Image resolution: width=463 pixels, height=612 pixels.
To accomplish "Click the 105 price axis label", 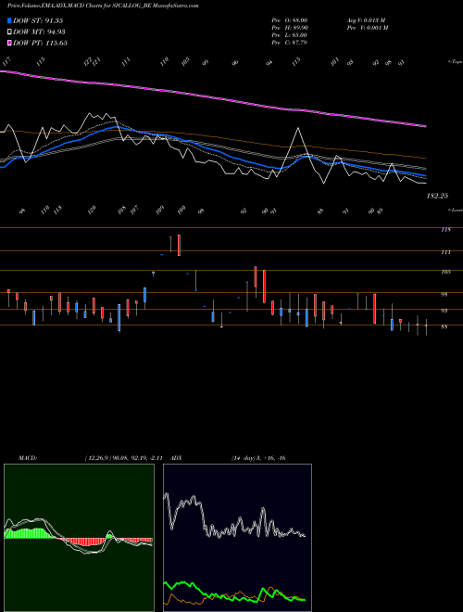I will pos(445,272).
